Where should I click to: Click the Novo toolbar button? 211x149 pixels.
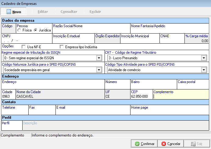[14, 12]
